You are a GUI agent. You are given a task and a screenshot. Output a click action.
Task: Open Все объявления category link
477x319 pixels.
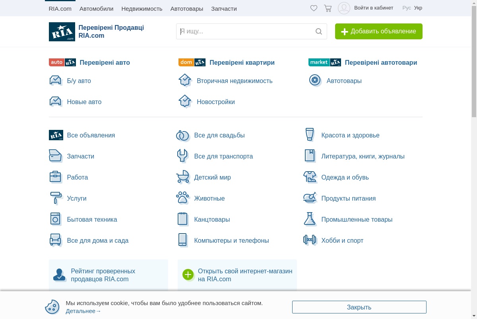[x=91, y=135]
